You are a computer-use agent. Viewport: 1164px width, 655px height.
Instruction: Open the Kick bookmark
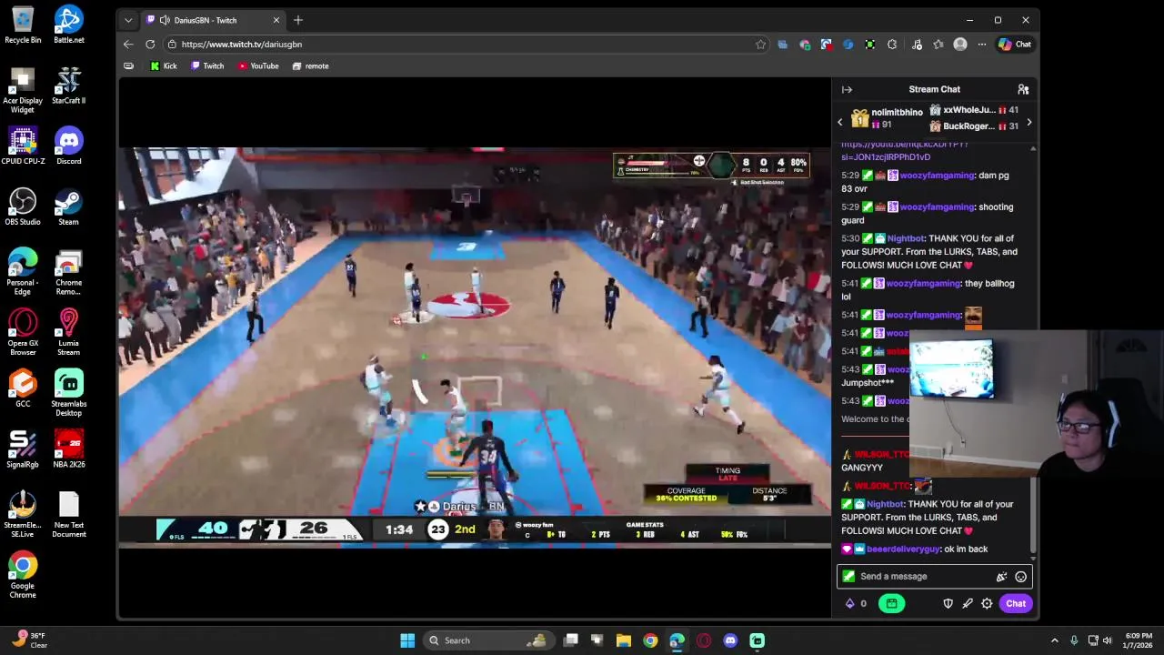(x=164, y=65)
